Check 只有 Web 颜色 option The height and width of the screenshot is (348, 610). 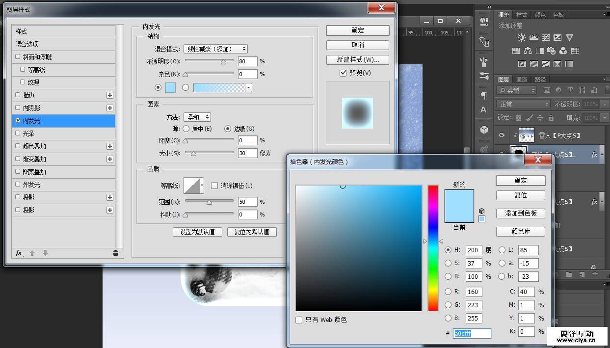pos(299,320)
